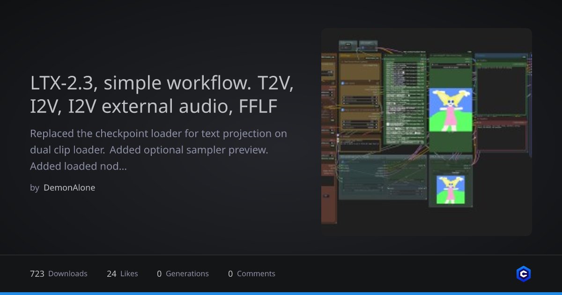Click the 0 Comments stat
This screenshot has height=295, width=562.
251,274
